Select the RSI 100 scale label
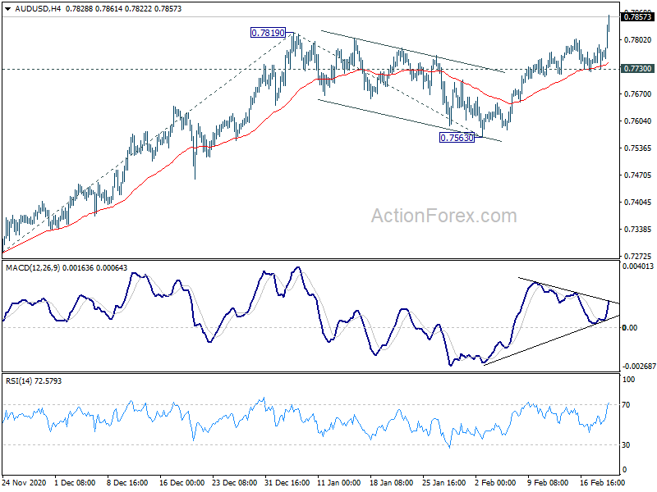This screenshot has width=657, height=492. coord(629,380)
